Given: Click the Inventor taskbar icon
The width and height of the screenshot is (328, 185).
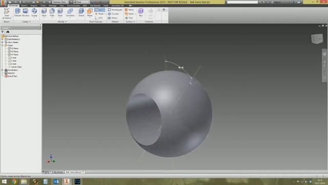Looking at the screenshot, I should 67,181.
